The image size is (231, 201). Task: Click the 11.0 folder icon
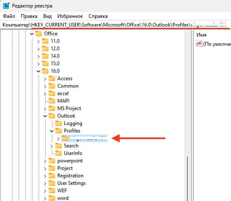point(45,41)
